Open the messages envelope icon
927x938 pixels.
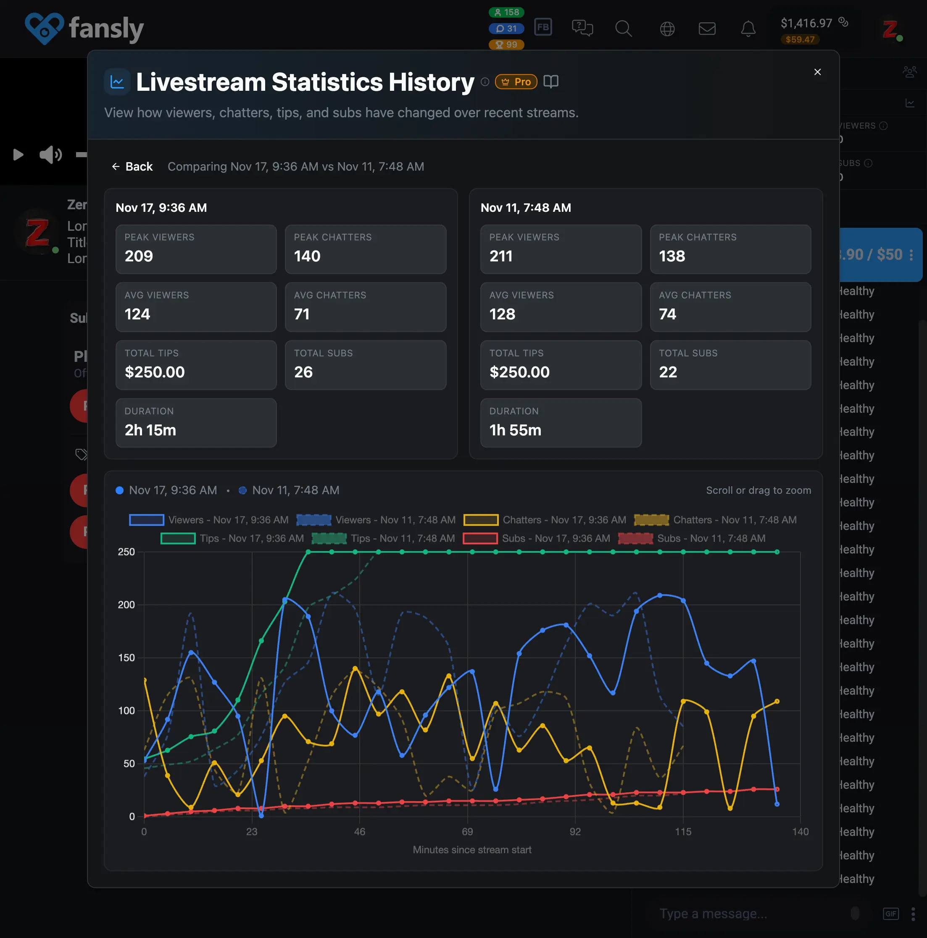click(x=708, y=28)
